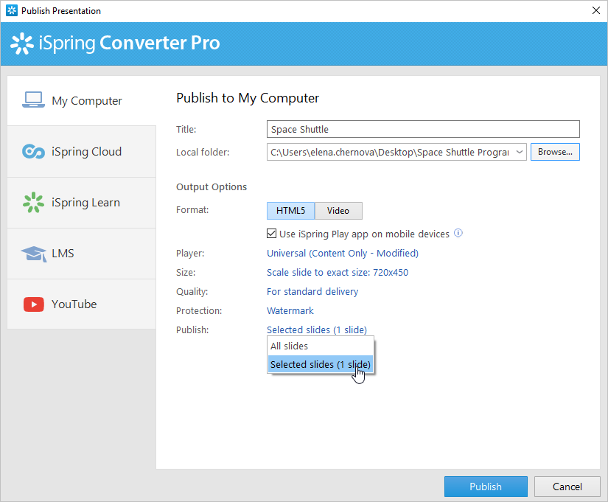The width and height of the screenshot is (608, 502).
Task: Click the Title input field
Action: click(423, 129)
